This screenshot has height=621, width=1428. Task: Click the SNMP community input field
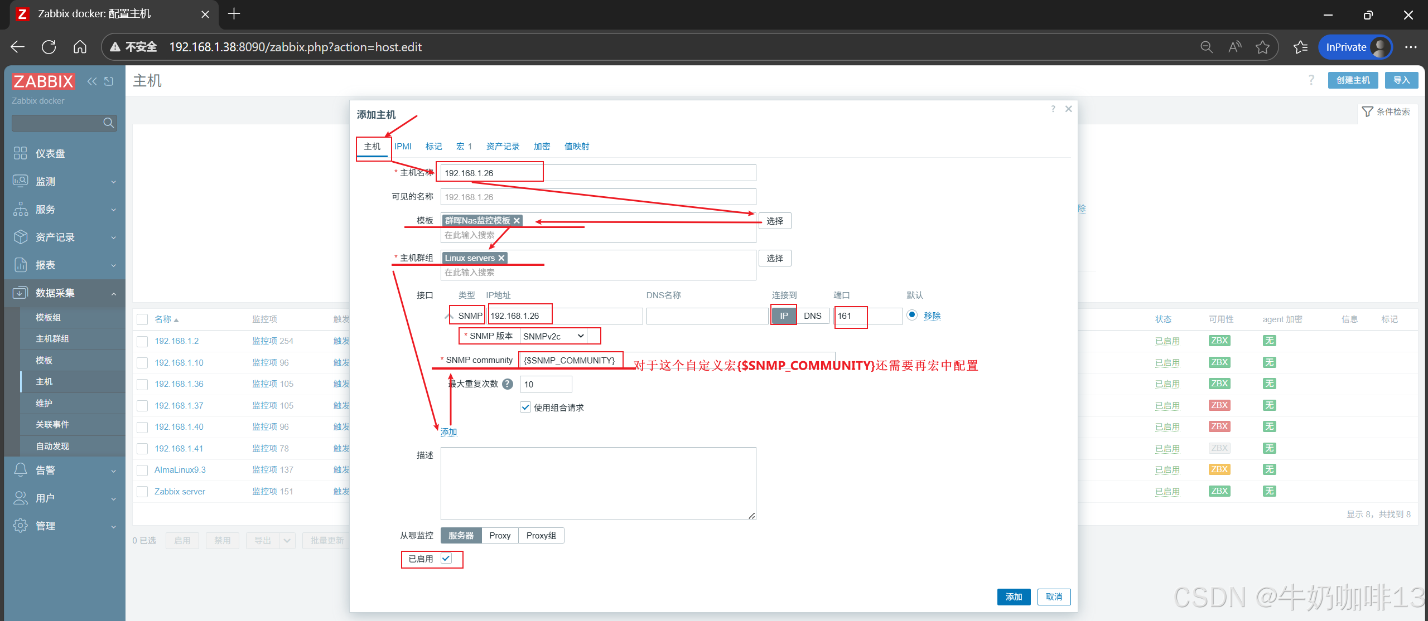click(569, 361)
